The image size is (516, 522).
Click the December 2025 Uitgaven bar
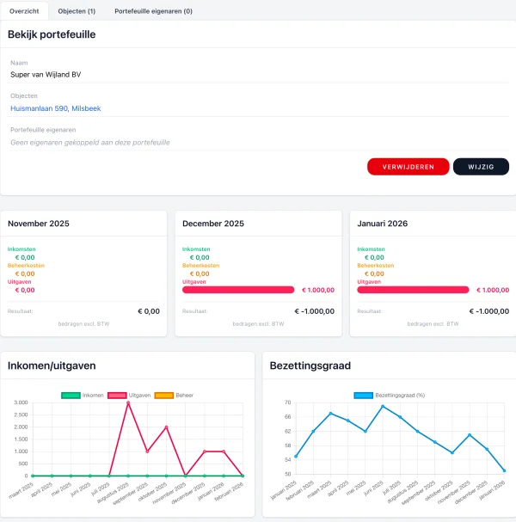(x=238, y=290)
